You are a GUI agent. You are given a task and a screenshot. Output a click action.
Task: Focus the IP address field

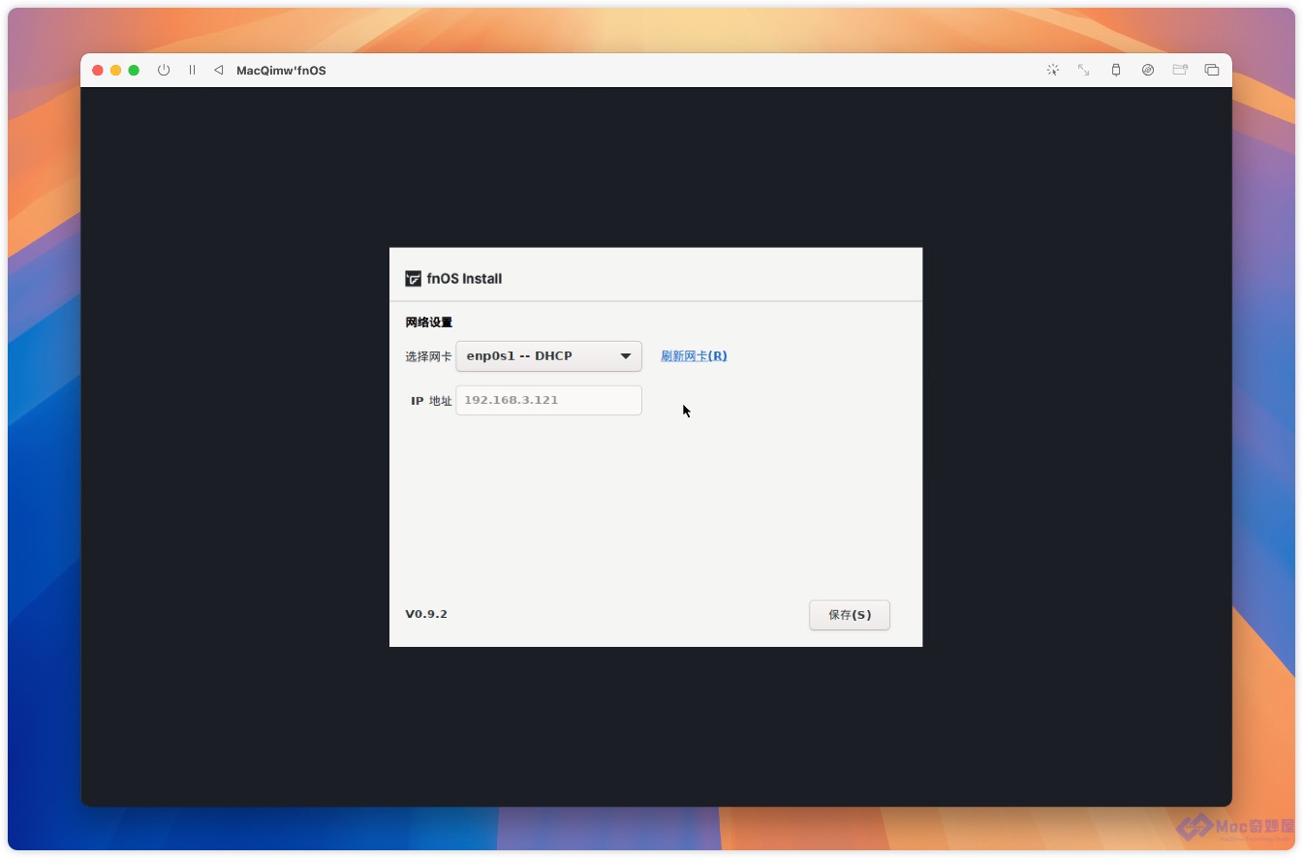(549, 400)
